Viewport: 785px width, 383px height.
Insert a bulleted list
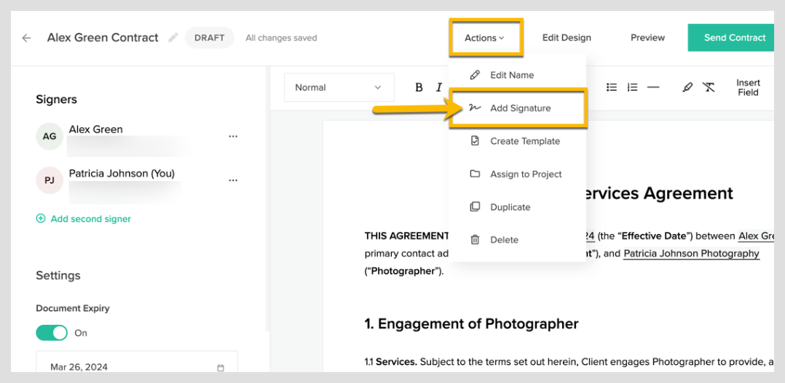tap(611, 87)
